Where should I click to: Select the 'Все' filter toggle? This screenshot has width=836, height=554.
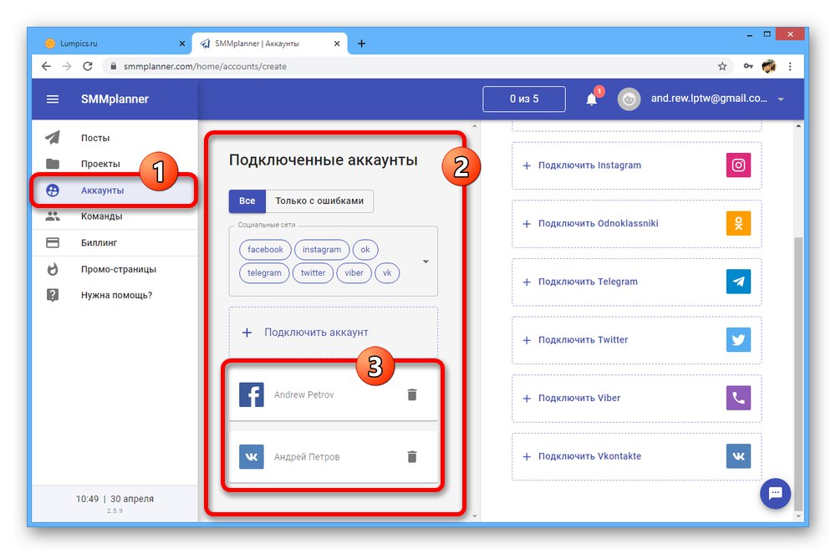[x=247, y=201]
